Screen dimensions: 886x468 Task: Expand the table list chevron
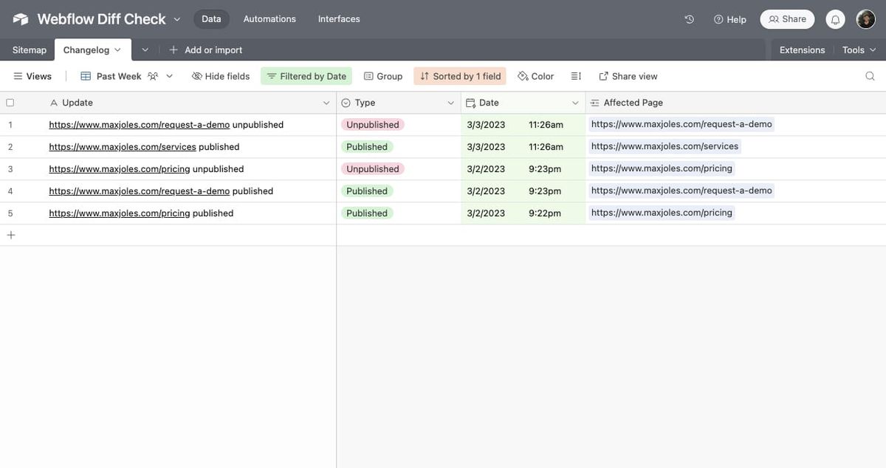coord(145,49)
